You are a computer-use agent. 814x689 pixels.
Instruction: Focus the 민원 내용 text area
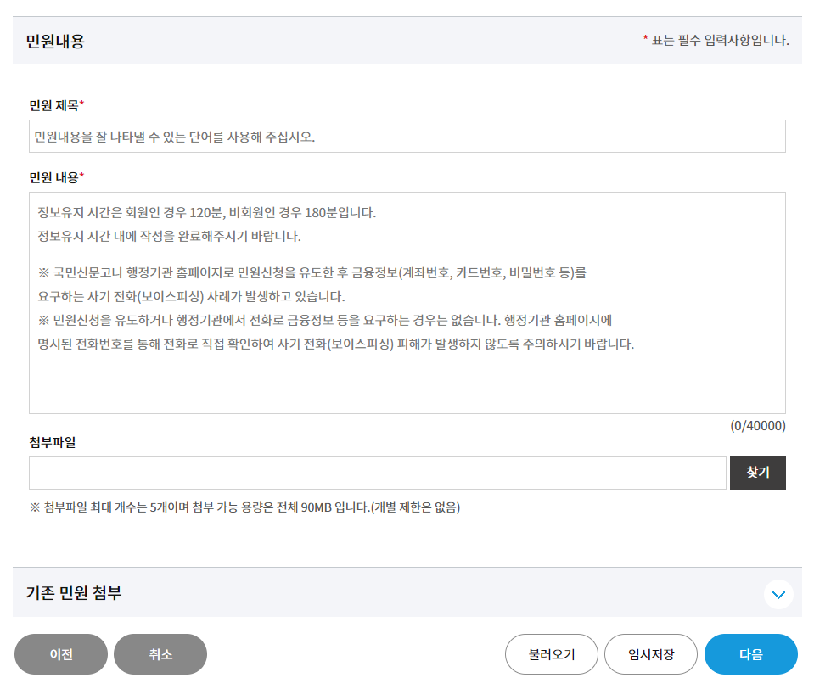pyautogui.click(x=407, y=303)
